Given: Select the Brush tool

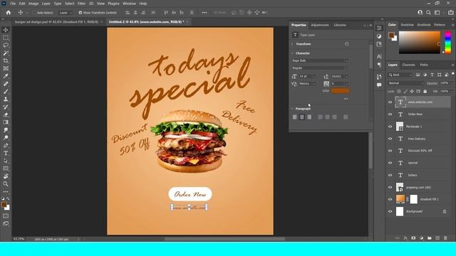Looking at the screenshot, I should click(6, 92).
